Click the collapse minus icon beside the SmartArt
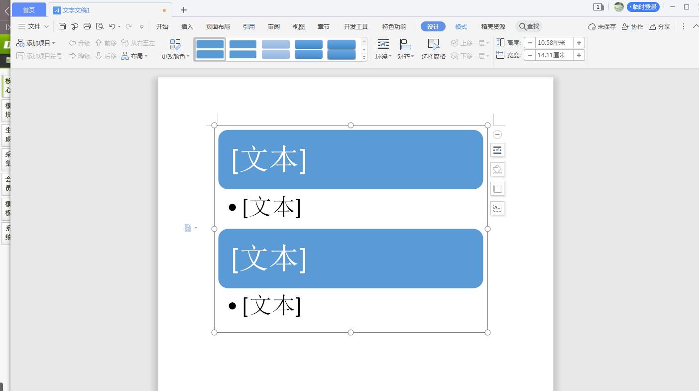 coord(497,134)
